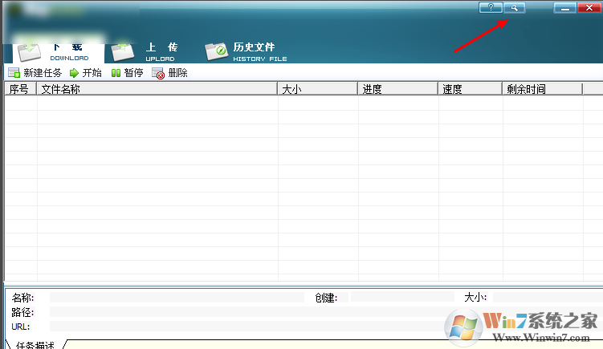The width and height of the screenshot is (603, 349).
Task: Sort by the 文件名称 column header
Action: click(x=157, y=89)
